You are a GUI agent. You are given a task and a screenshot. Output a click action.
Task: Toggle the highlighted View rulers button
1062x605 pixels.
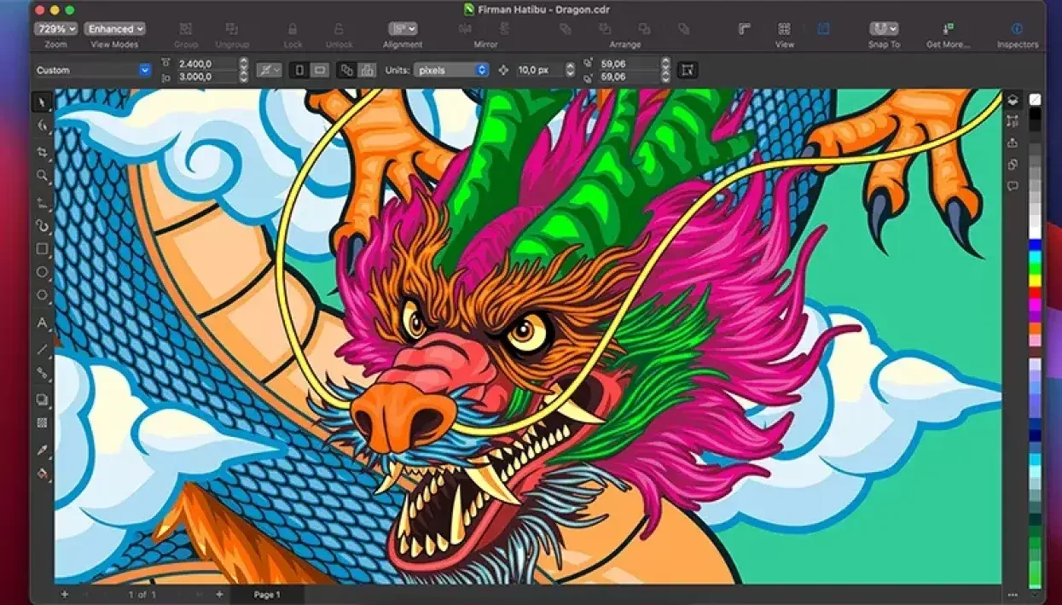coord(823,29)
